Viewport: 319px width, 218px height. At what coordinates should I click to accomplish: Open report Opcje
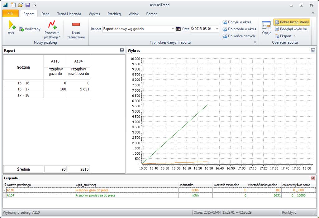tap(267, 28)
